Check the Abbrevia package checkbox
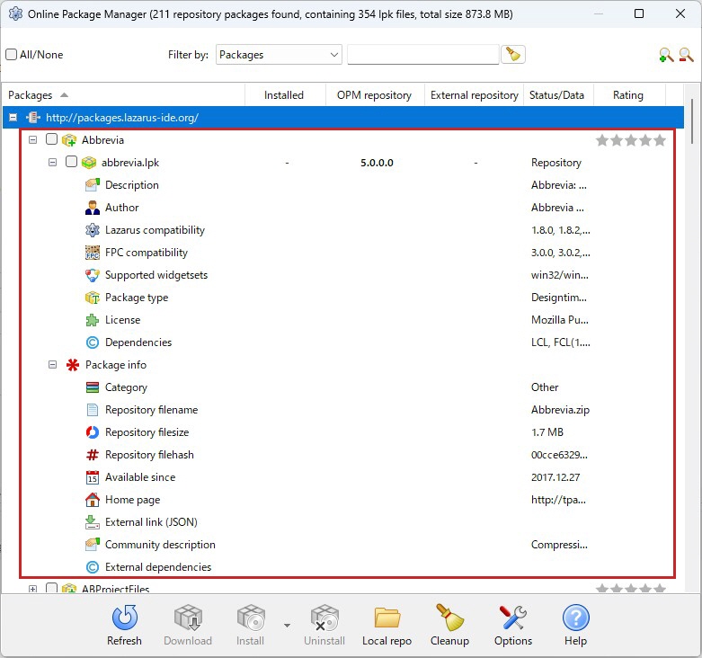702x658 pixels. point(51,140)
